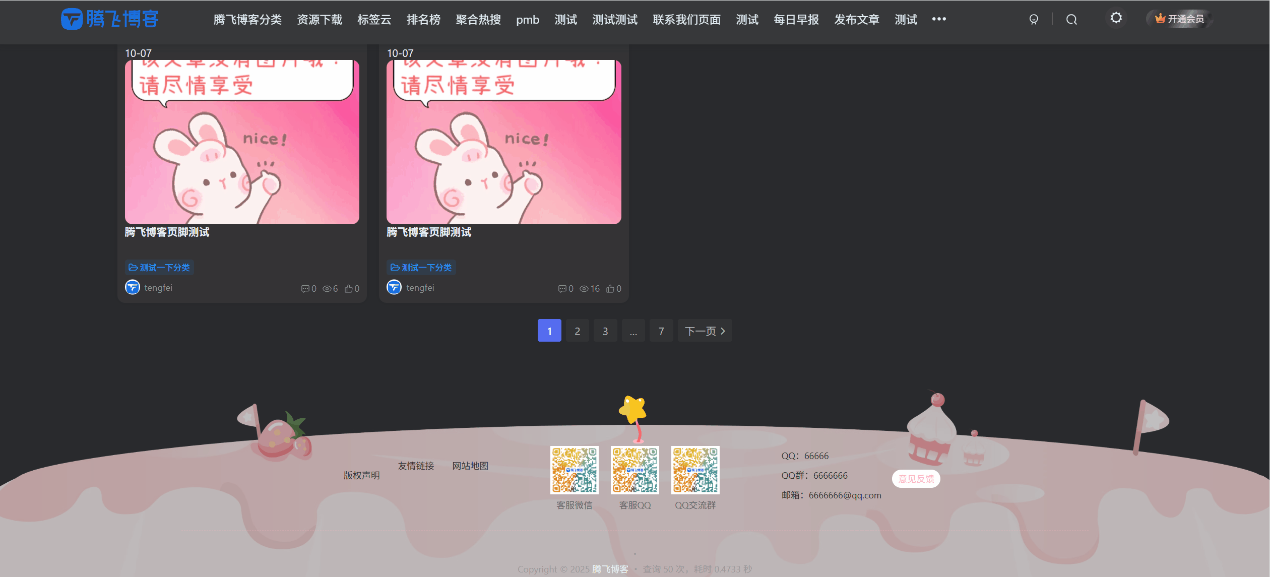
Task: Select page 2 in the pagination
Action: click(x=577, y=331)
